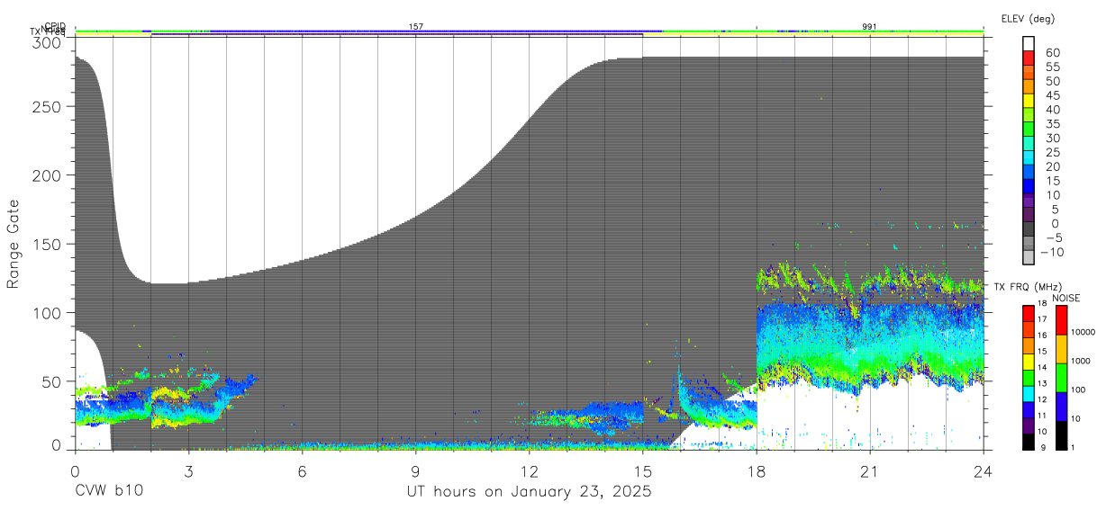Click the 'CPID' label at top left
Viewport: 1106px width, 510px height.
pos(55,27)
